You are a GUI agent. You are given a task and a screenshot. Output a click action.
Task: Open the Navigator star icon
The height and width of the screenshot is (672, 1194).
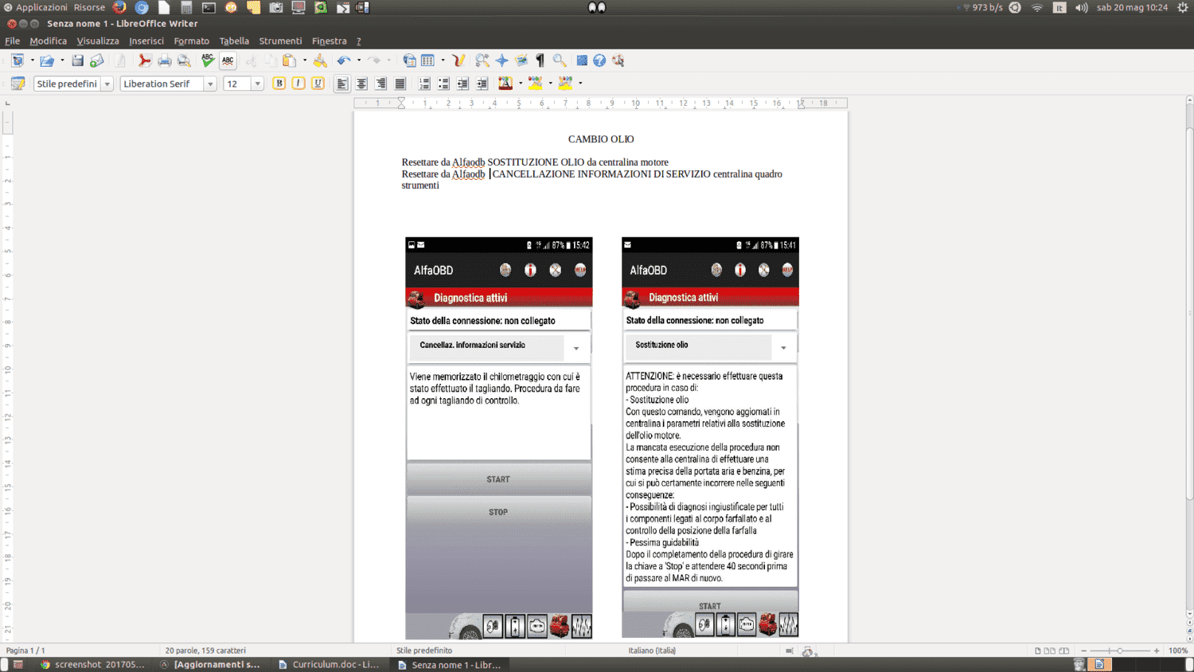tap(501, 61)
